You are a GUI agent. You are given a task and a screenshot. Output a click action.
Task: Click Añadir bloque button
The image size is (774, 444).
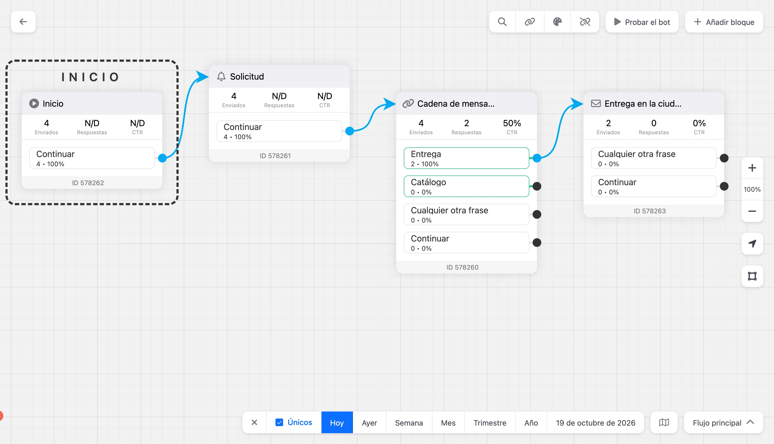pos(724,22)
